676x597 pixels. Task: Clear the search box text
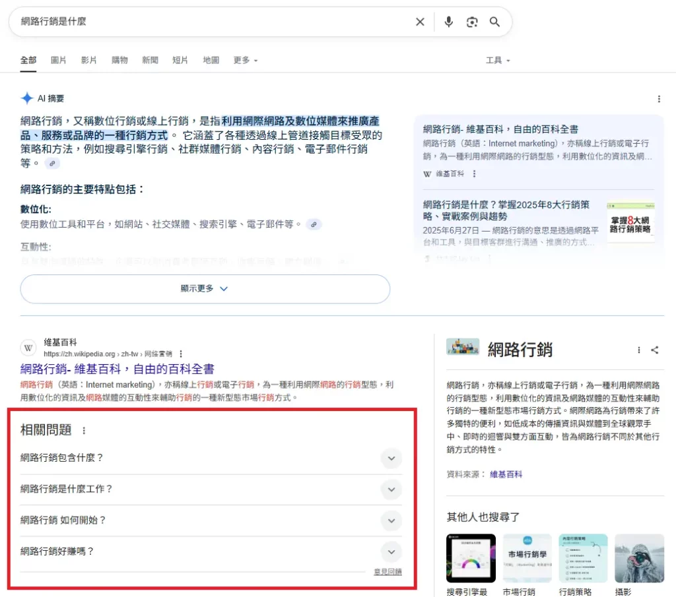point(420,22)
